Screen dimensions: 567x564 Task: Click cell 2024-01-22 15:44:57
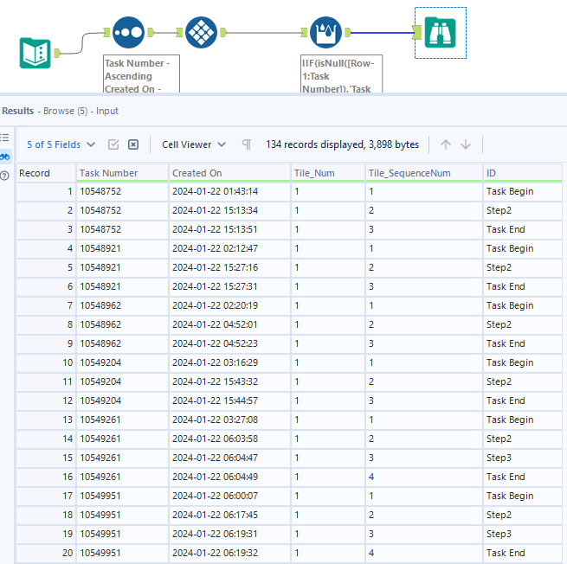pos(229,401)
